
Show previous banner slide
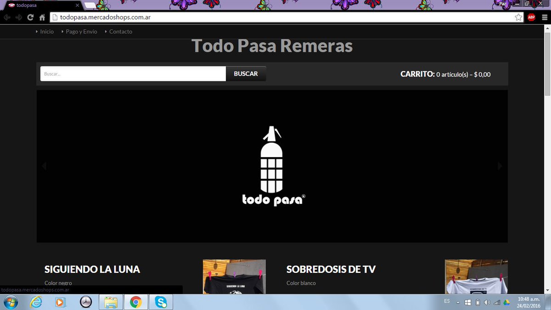tap(44, 166)
